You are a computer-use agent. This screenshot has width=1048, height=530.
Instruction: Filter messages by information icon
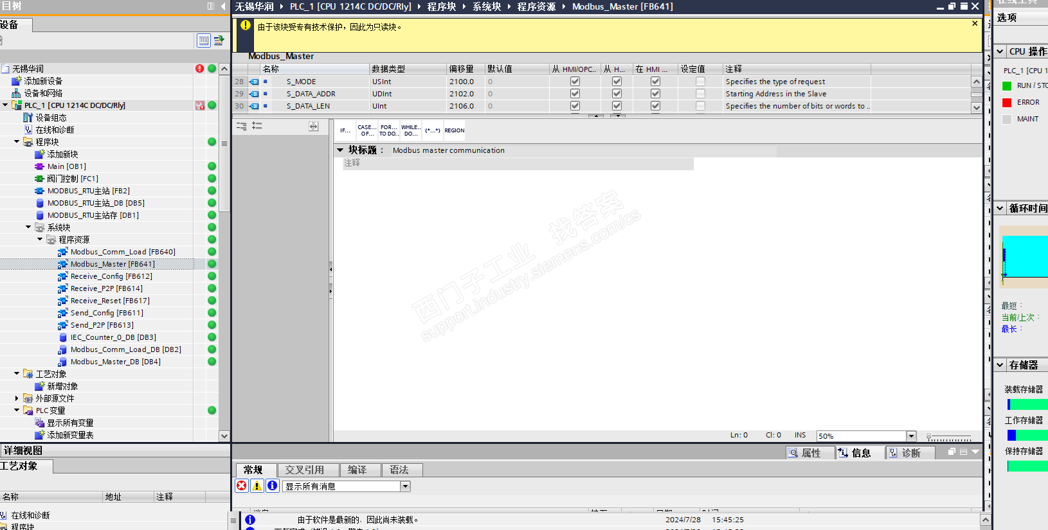272,486
